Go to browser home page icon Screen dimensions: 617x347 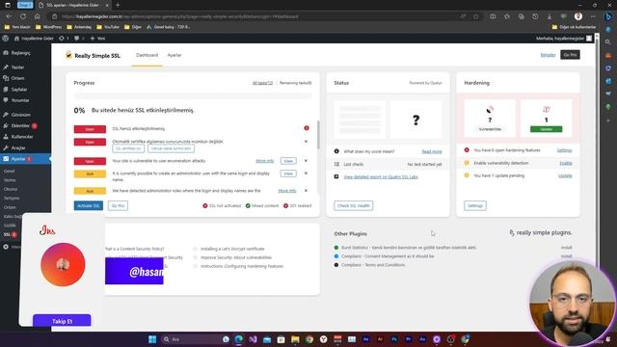37,16
